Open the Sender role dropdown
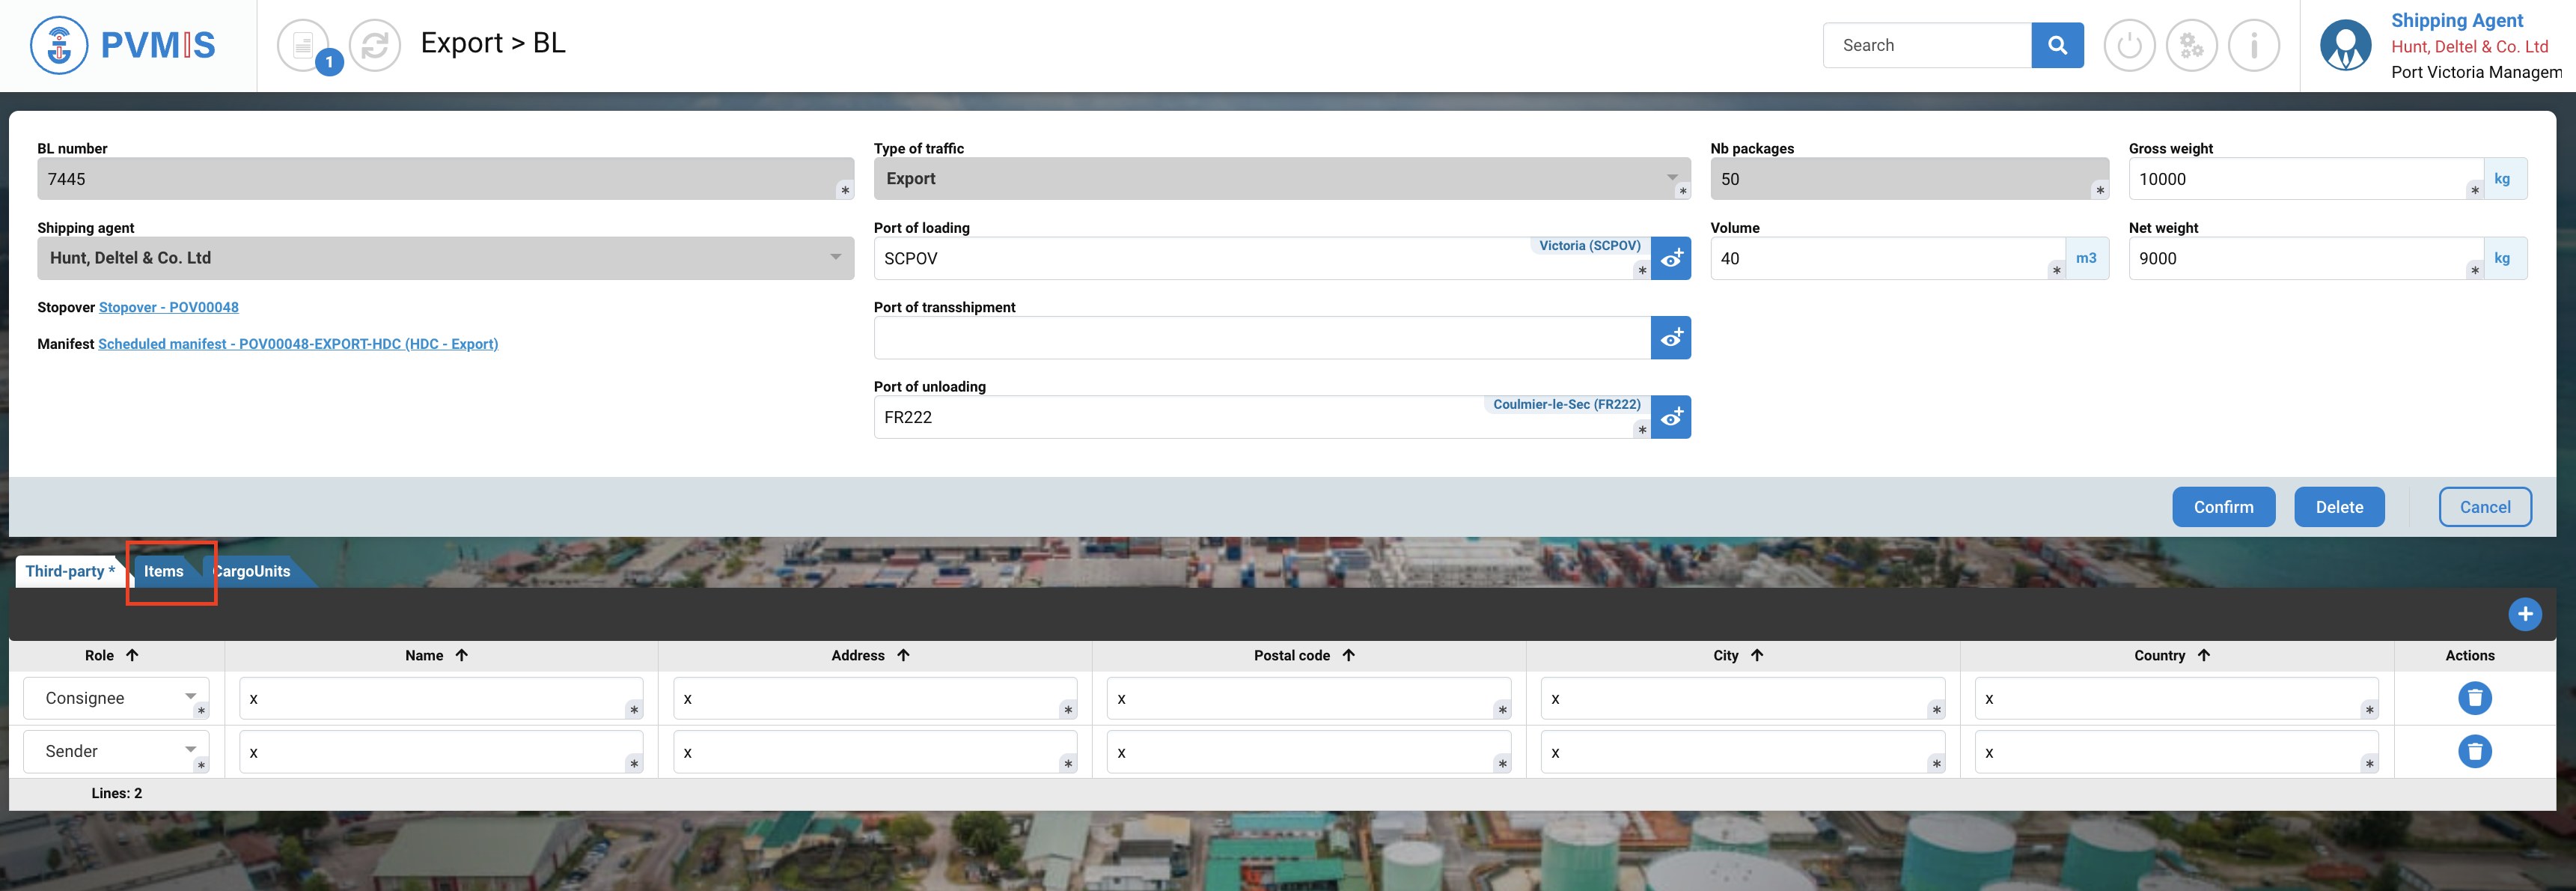This screenshot has width=2576, height=891. click(115, 751)
